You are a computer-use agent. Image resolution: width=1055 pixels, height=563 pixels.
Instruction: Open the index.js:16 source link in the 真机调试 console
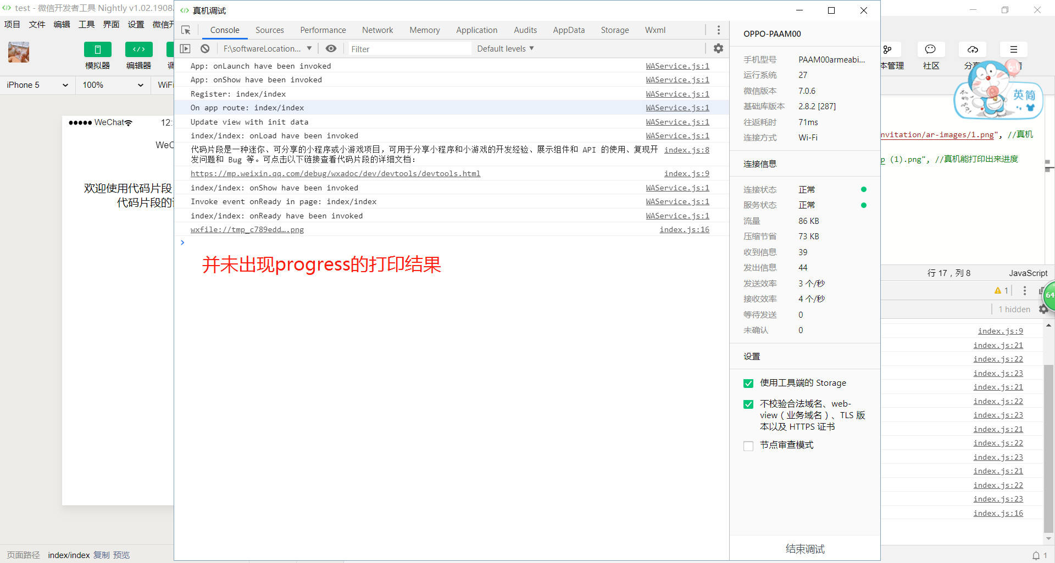point(684,229)
